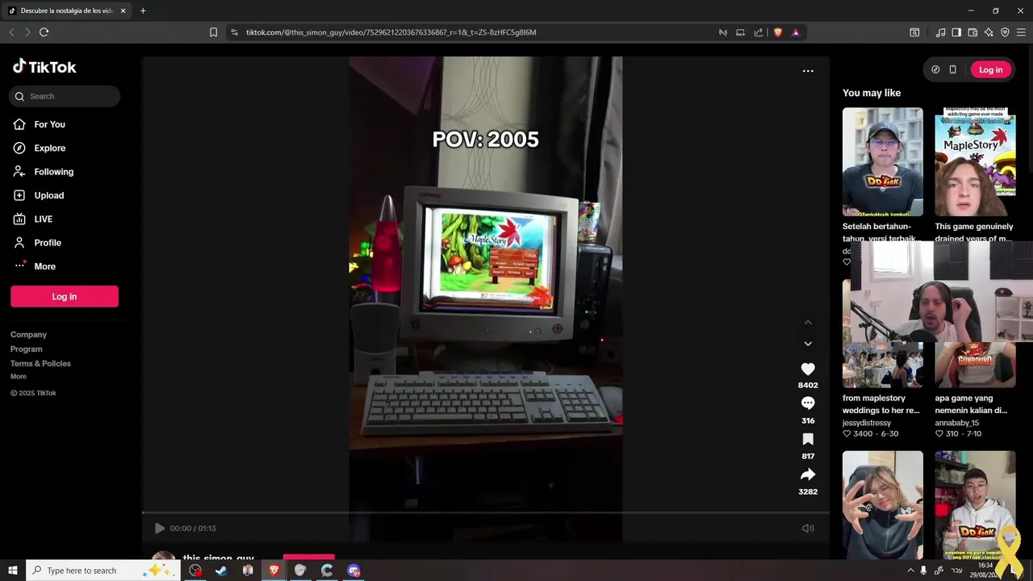Click the TikTok coin icon near Log in
This screenshot has height=581, width=1033.
[935, 69]
